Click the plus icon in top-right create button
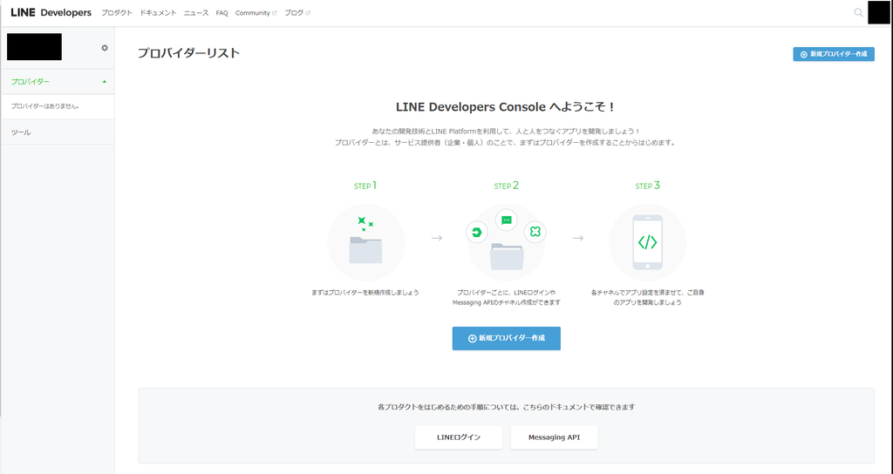Image resolution: width=893 pixels, height=474 pixels. [803, 55]
